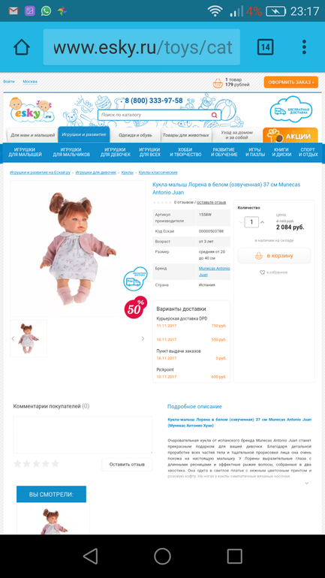325x578 pixels.
Task: Click the Оформить заказ button
Action: pyautogui.click(x=290, y=83)
